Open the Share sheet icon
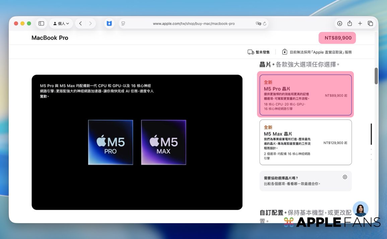This screenshot has height=239, width=387. click(349, 23)
